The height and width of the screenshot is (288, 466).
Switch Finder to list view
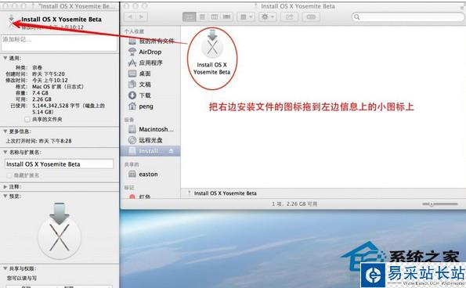[202, 16]
